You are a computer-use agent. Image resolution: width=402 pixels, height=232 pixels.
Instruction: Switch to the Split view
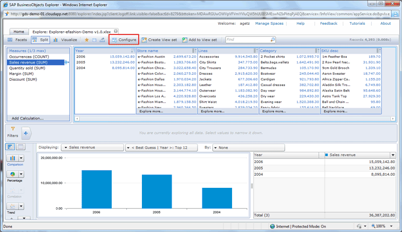[40, 40]
